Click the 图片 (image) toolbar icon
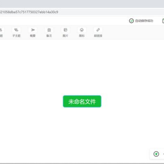Viewport: 164px width, 164px height. tap(65, 30)
